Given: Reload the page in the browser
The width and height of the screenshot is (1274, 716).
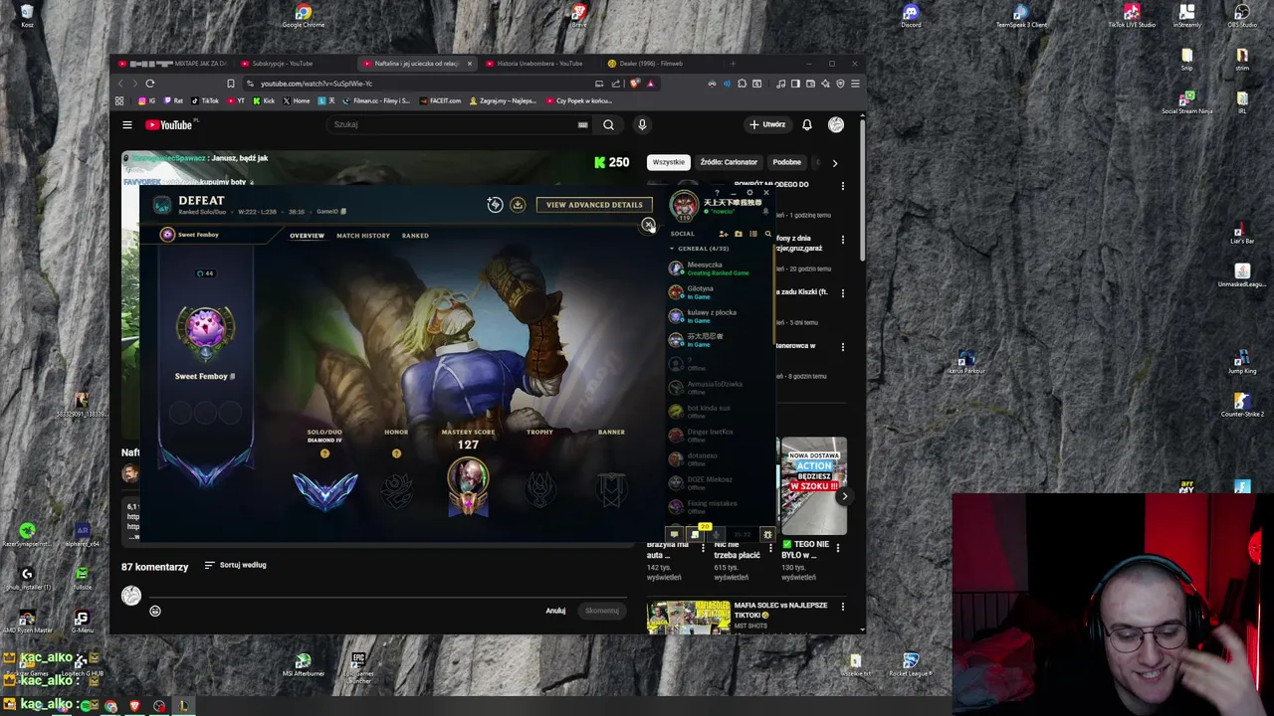Looking at the screenshot, I should (150, 84).
